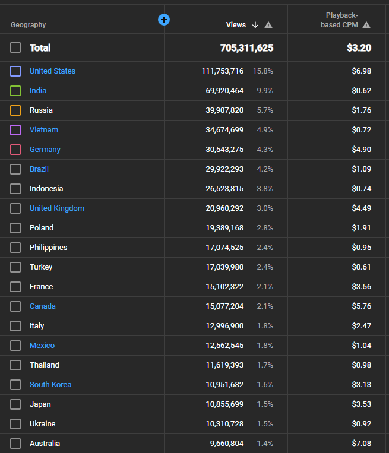Click Russia views 39,907,820
The width and height of the screenshot is (389, 453).
(x=224, y=110)
